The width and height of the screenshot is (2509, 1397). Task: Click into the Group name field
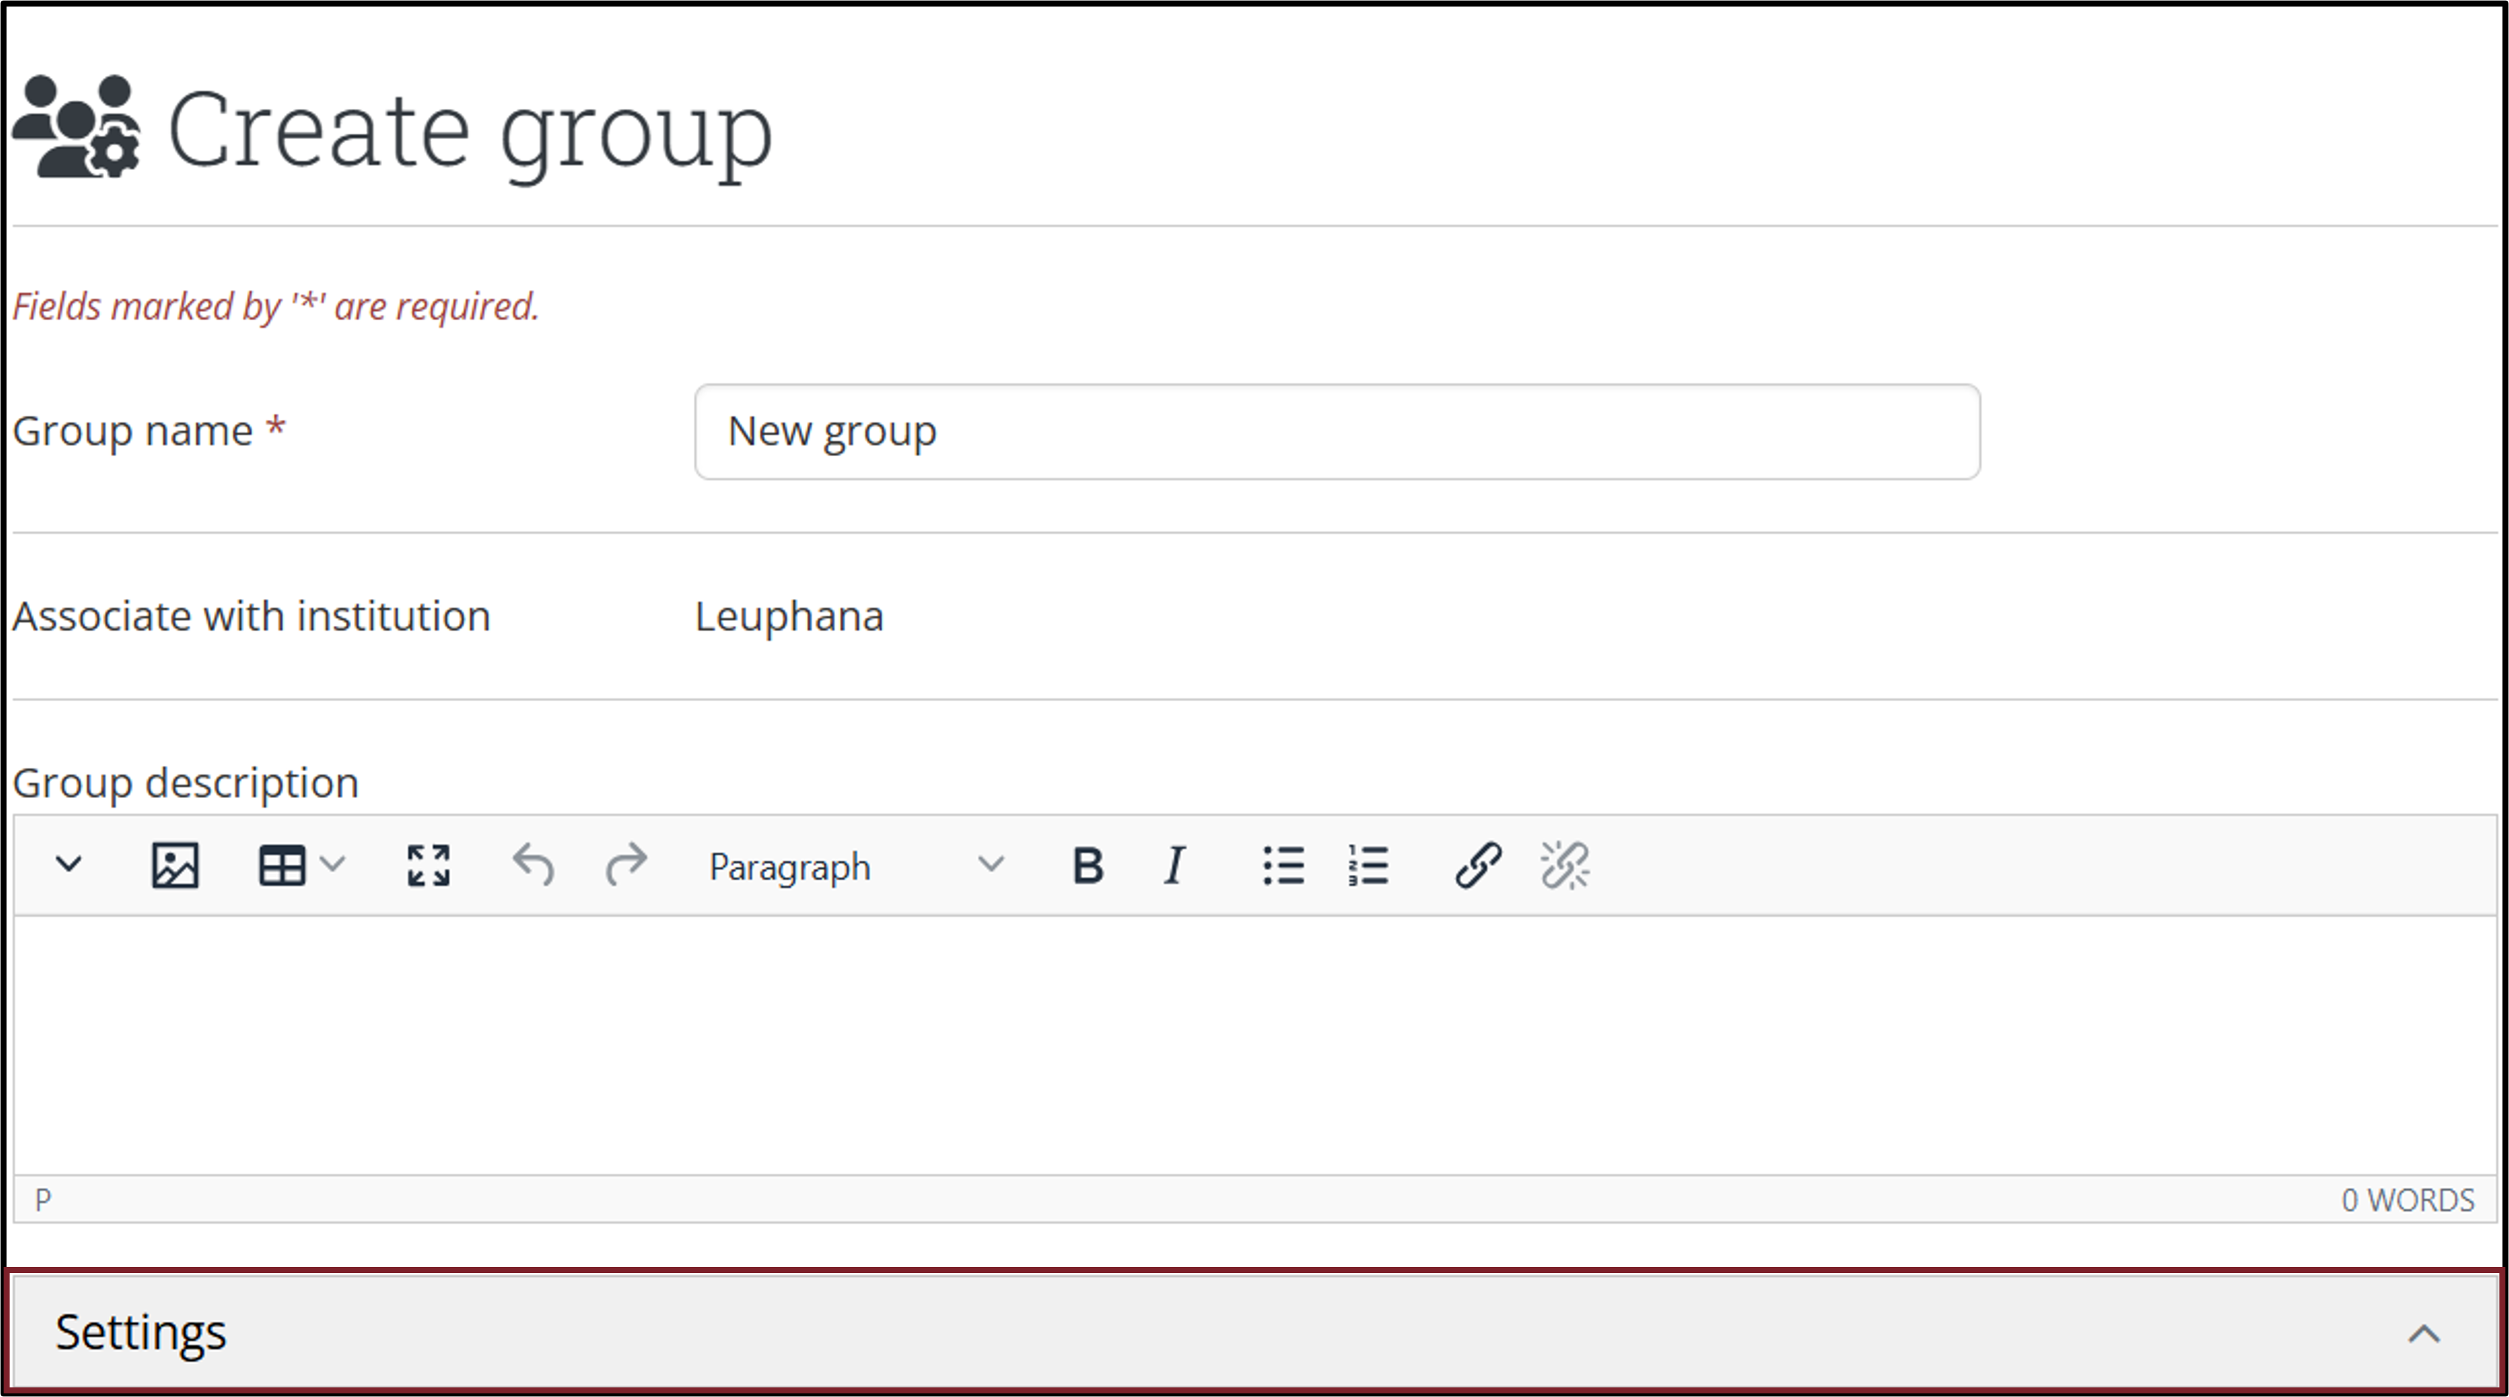coord(1337,431)
